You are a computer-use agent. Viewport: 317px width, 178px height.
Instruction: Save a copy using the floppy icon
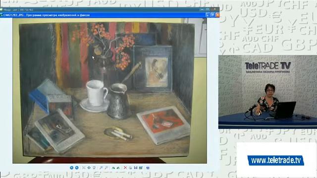tap(136, 168)
